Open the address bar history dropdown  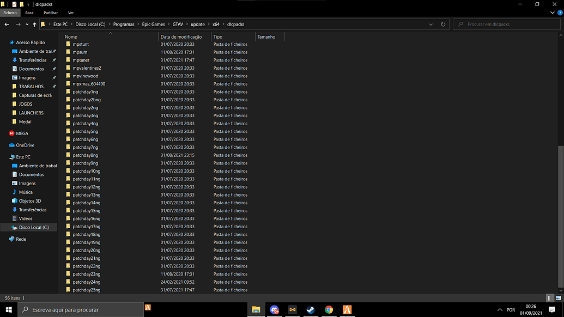click(430, 24)
